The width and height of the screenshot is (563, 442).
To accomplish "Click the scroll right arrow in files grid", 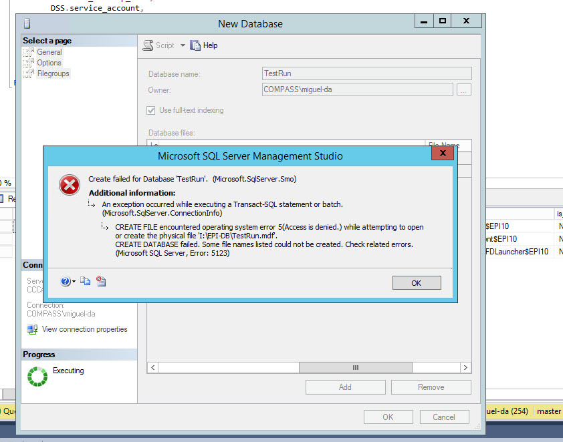I will tap(465, 367).
